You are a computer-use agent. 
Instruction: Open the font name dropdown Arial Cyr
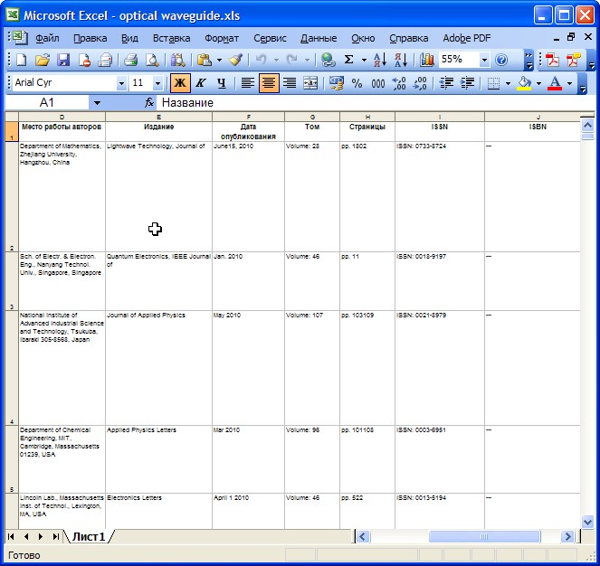tap(121, 83)
